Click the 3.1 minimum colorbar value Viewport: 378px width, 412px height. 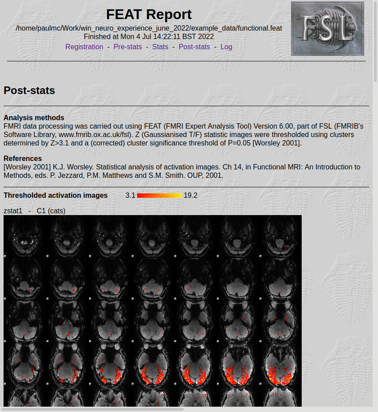coord(130,196)
